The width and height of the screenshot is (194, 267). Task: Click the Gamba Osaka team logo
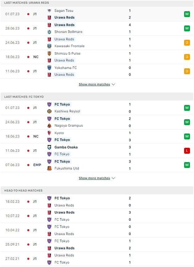point(49,147)
